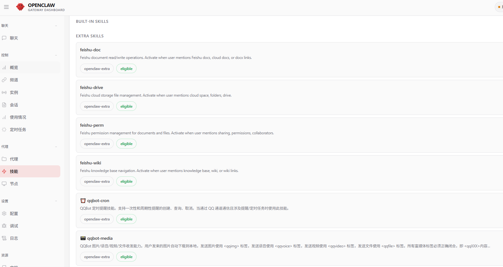The image size is (503, 267).
Task: Open the 代理 agents page
Action: coord(30,159)
